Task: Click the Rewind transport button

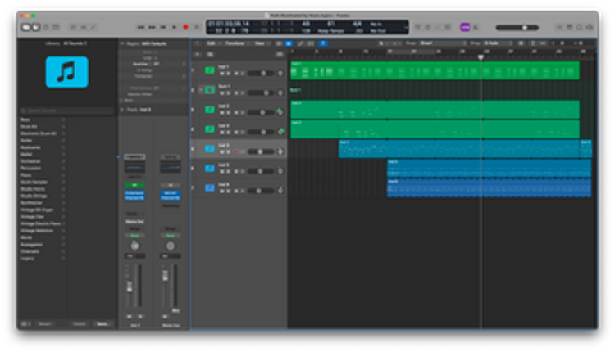Action: pos(142,27)
